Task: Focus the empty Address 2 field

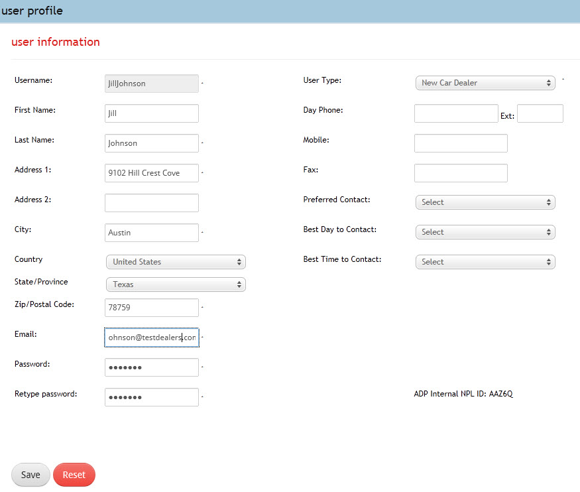Action: (x=152, y=203)
